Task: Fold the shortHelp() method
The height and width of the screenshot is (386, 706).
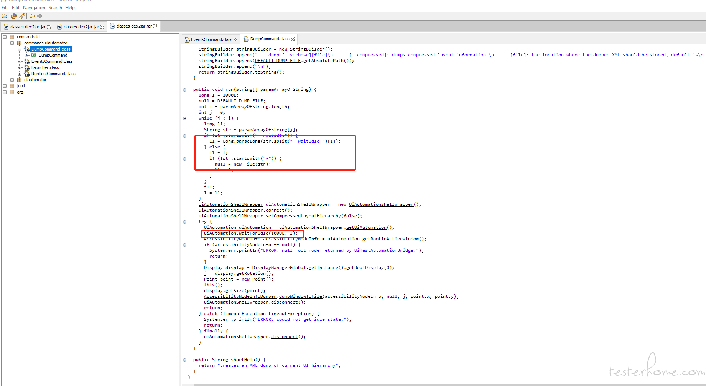Action: click(185, 360)
